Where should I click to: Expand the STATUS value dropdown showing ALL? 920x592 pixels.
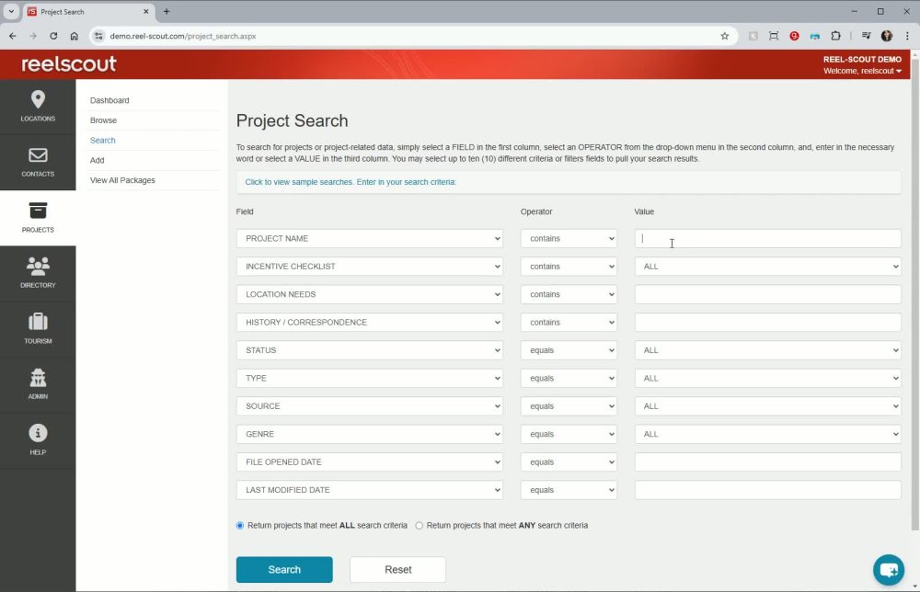(767, 350)
